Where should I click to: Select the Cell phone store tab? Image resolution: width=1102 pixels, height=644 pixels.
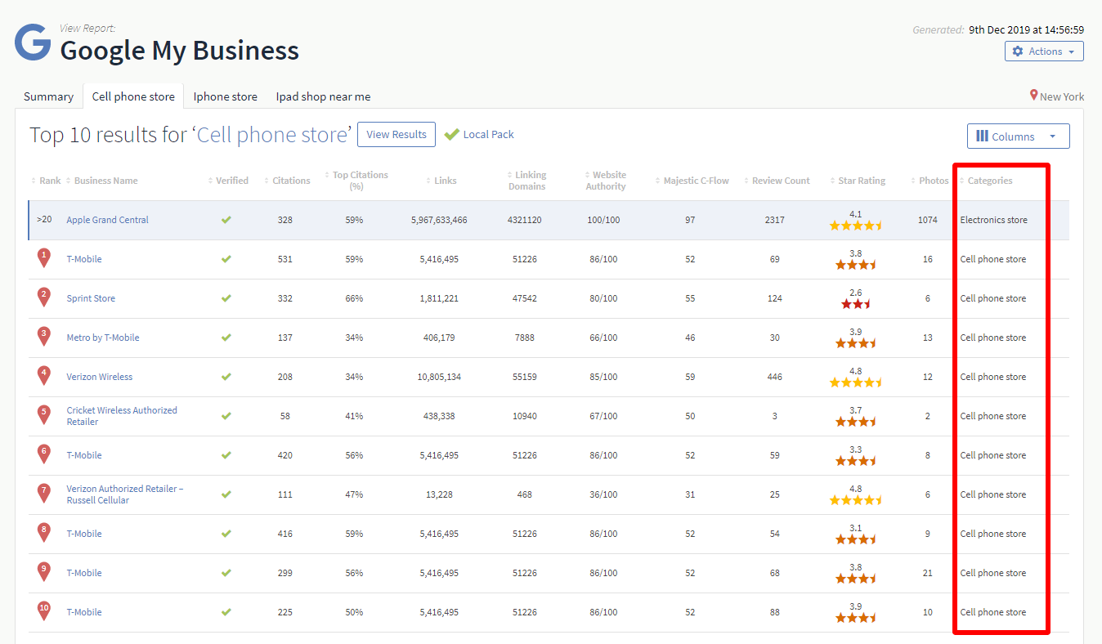[133, 96]
